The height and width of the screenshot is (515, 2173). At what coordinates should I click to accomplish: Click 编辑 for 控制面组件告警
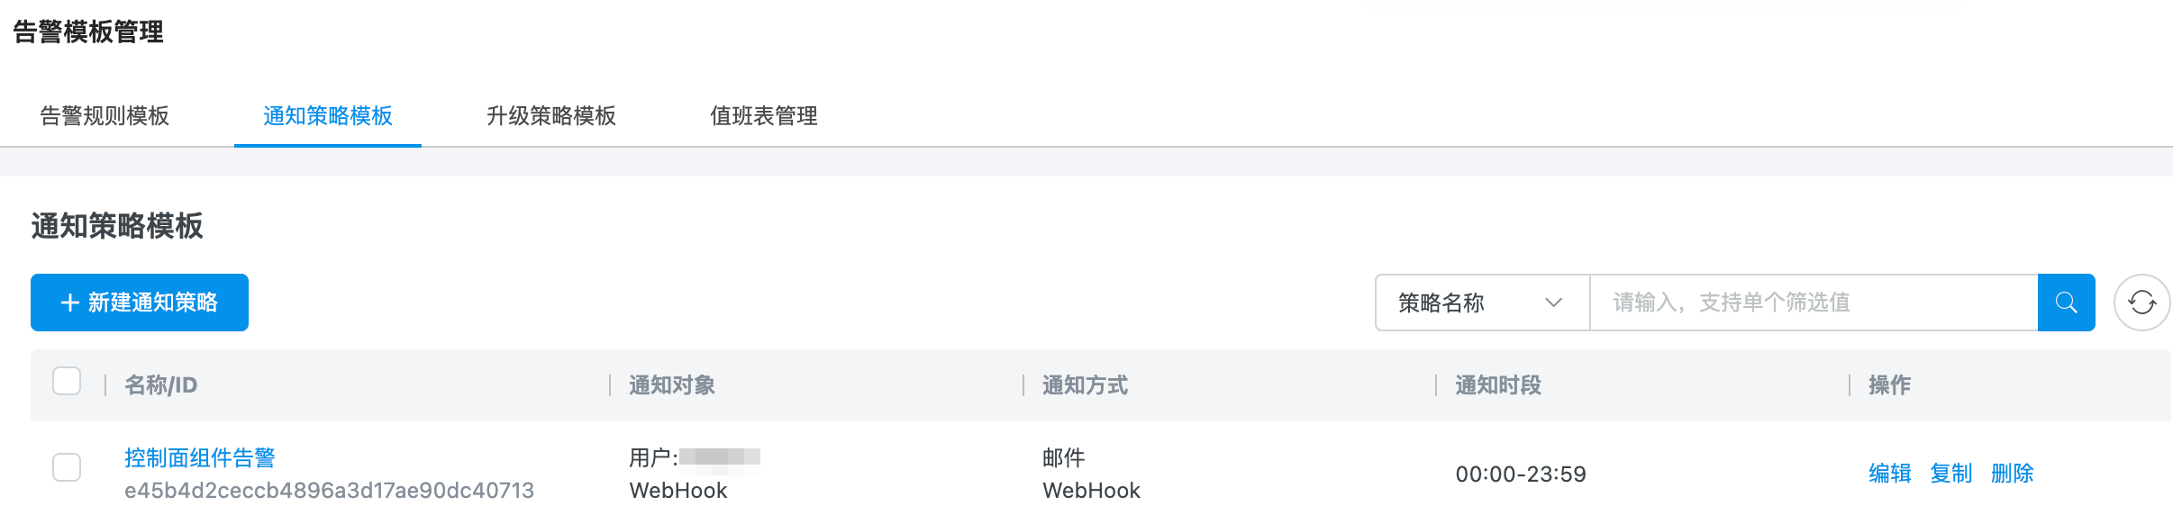(x=1890, y=474)
